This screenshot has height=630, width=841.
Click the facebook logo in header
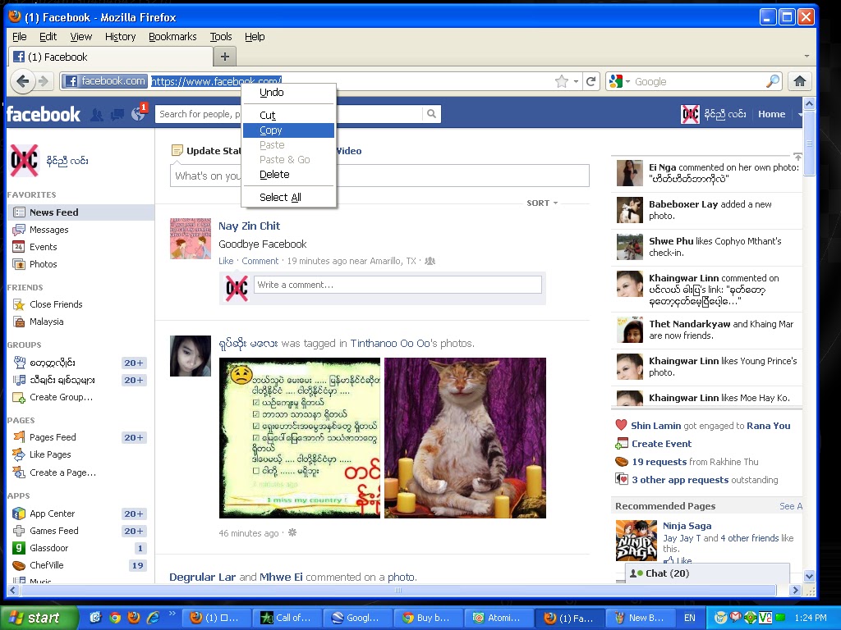click(x=44, y=114)
